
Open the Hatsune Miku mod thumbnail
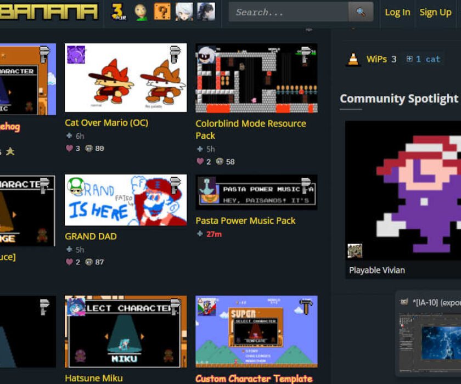pyautogui.click(x=126, y=332)
